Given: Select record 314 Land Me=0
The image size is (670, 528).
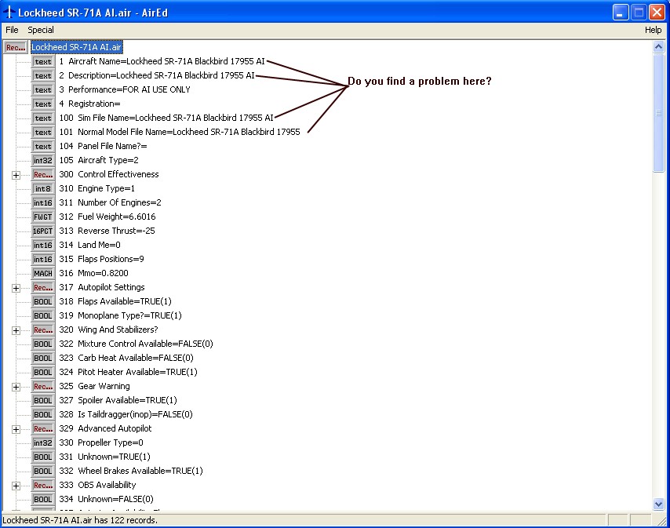Looking at the screenshot, I should click(89, 244).
